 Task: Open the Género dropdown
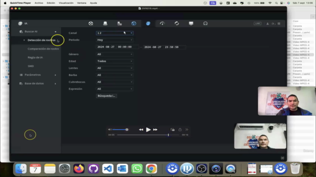[x=115, y=54]
